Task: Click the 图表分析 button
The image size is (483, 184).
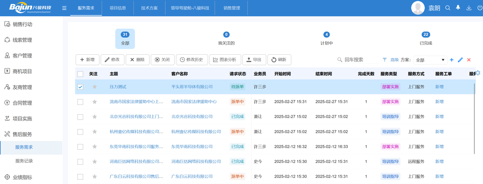Action: [225, 60]
